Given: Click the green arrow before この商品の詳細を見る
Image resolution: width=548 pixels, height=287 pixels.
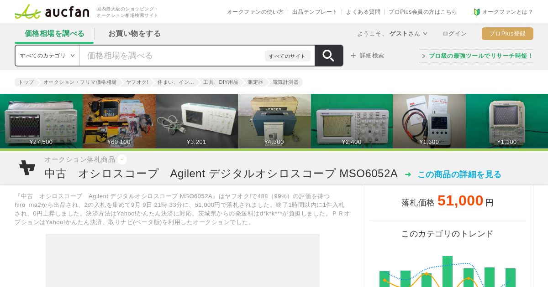Looking at the screenshot, I should (408, 174).
